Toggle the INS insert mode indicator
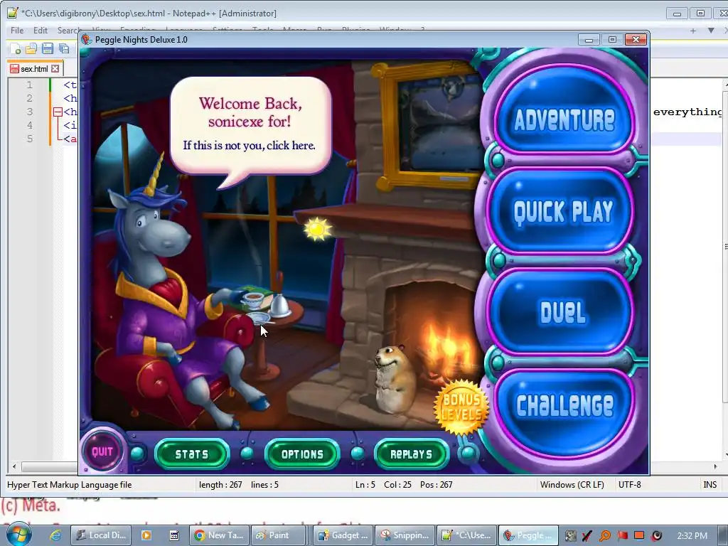The width and height of the screenshot is (728, 546). click(710, 485)
